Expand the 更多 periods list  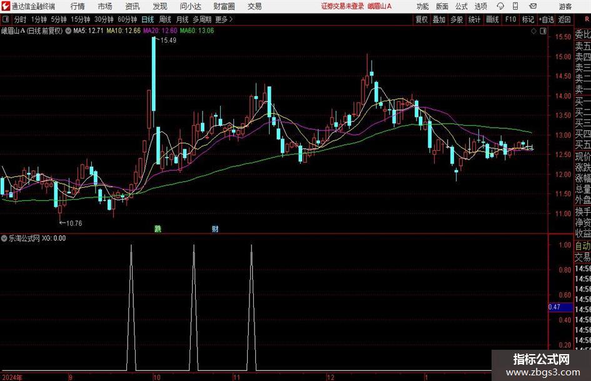tap(224, 19)
